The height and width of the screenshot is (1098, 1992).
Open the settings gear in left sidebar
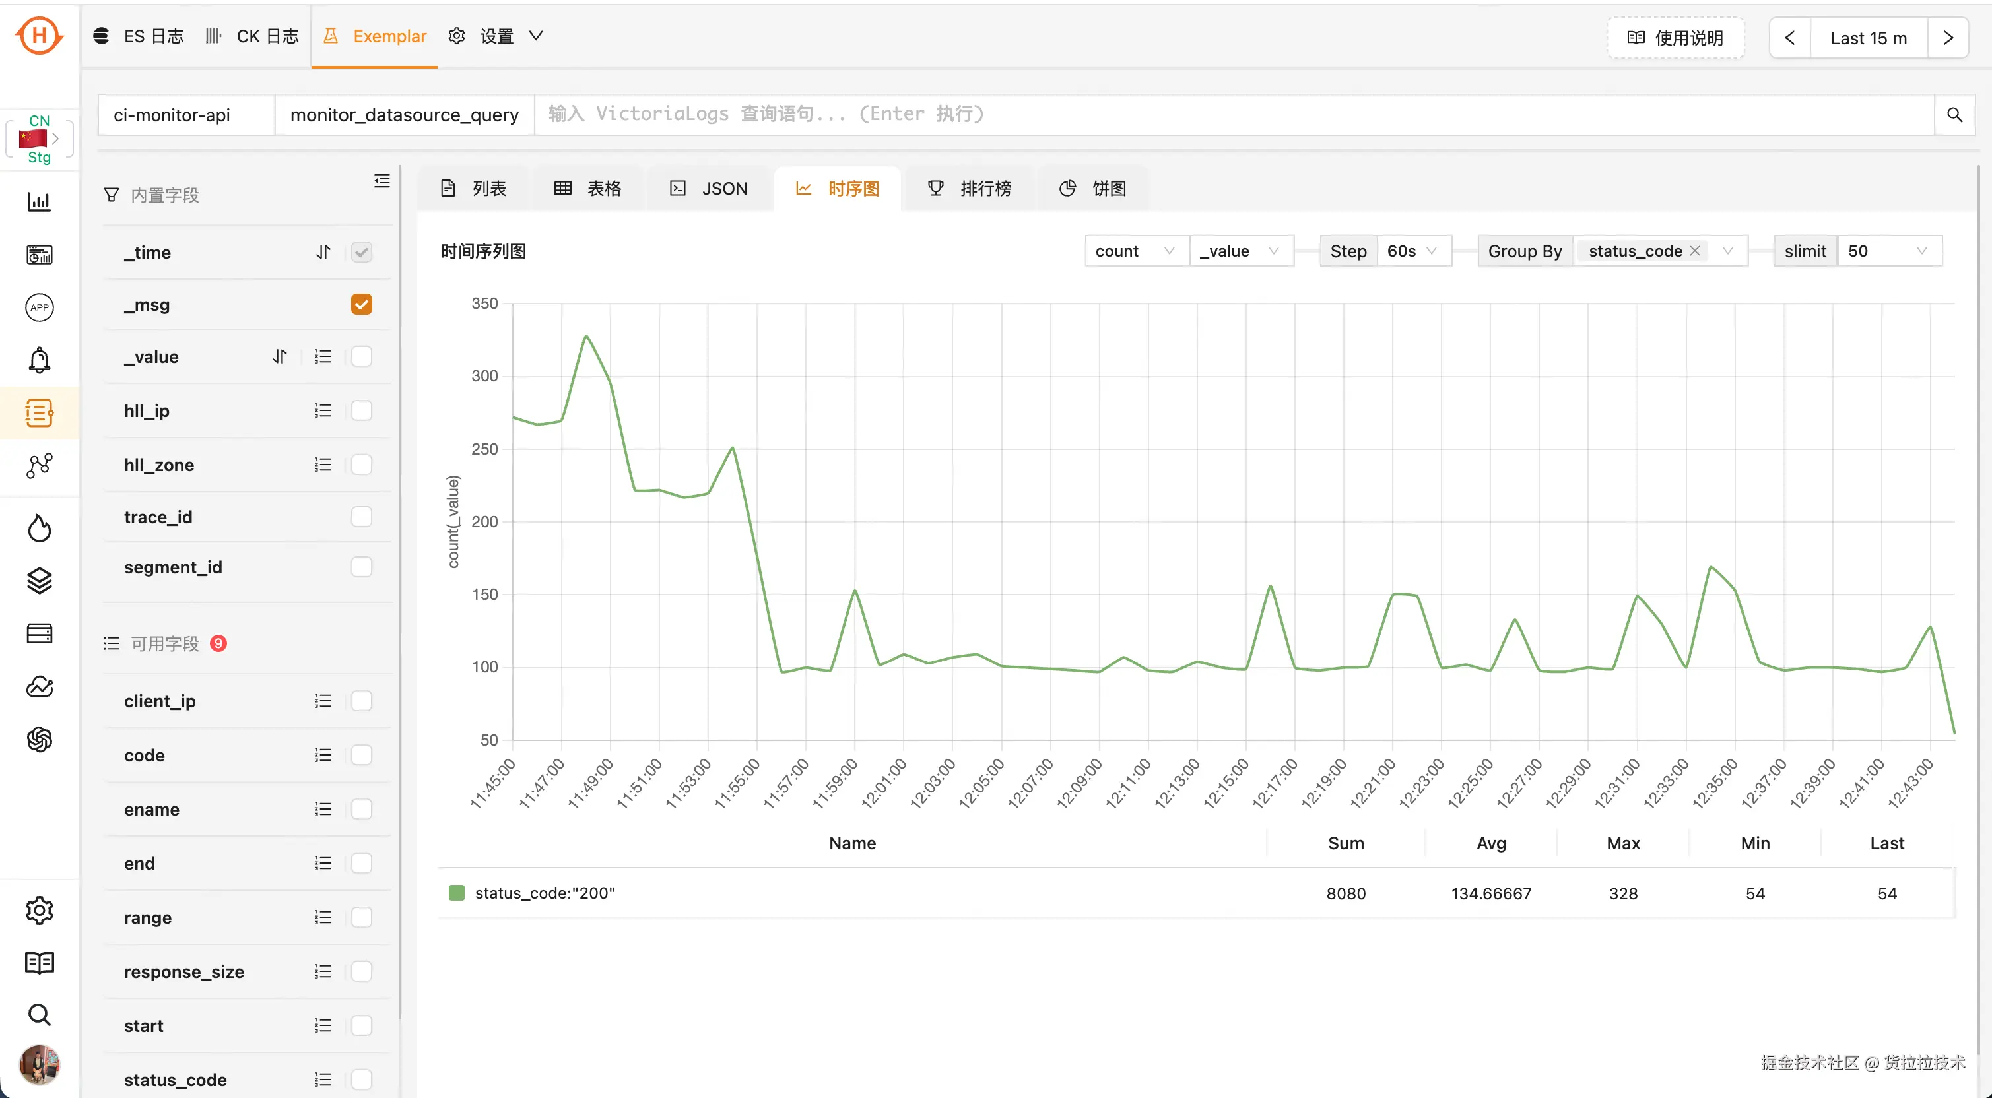[39, 910]
